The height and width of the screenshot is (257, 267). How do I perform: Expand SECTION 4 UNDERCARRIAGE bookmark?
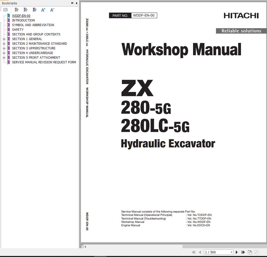coord(4,53)
